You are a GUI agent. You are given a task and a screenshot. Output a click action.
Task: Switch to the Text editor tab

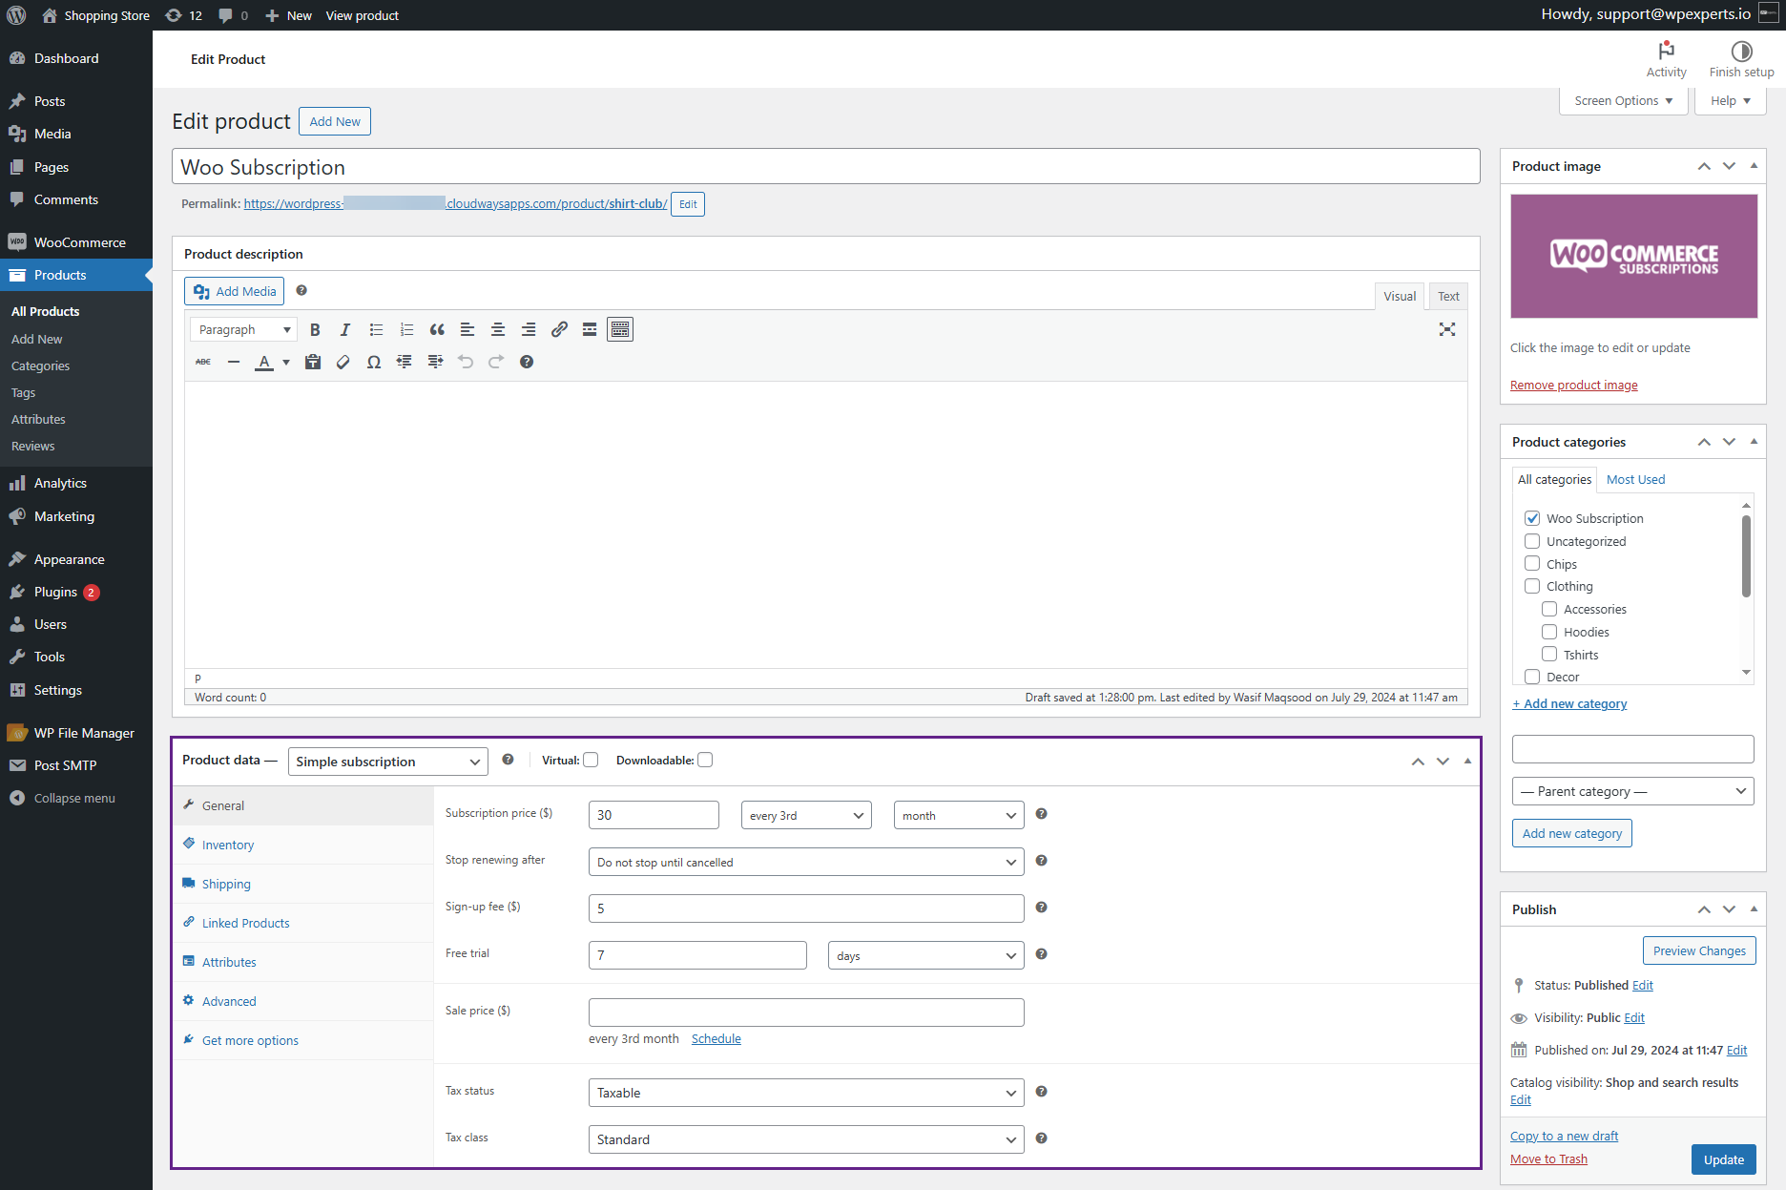click(1448, 296)
